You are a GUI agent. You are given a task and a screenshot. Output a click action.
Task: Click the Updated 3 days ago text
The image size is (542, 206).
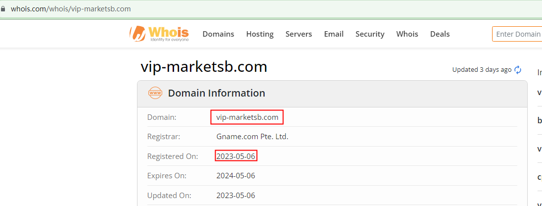point(482,70)
